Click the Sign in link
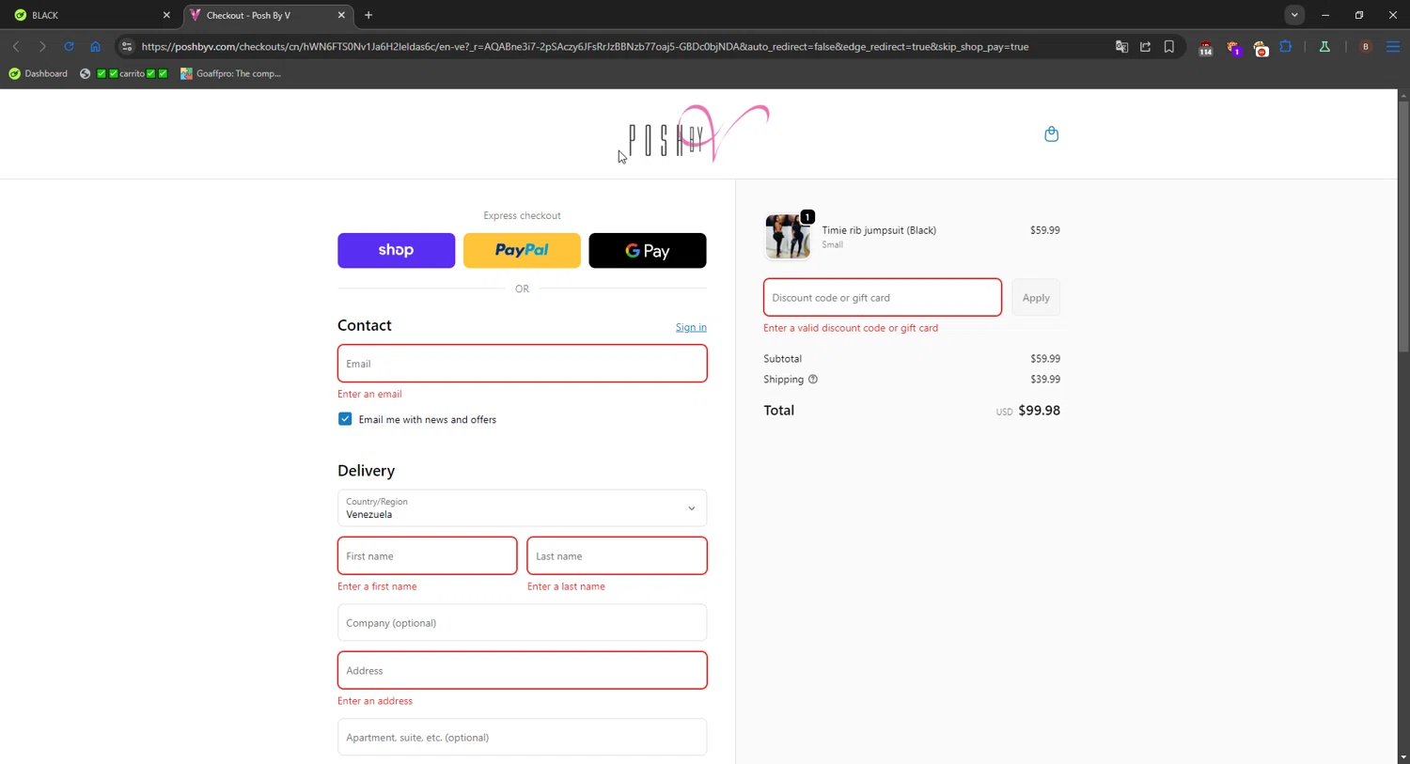Image resolution: width=1410 pixels, height=764 pixels. click(x=691, y=327)
